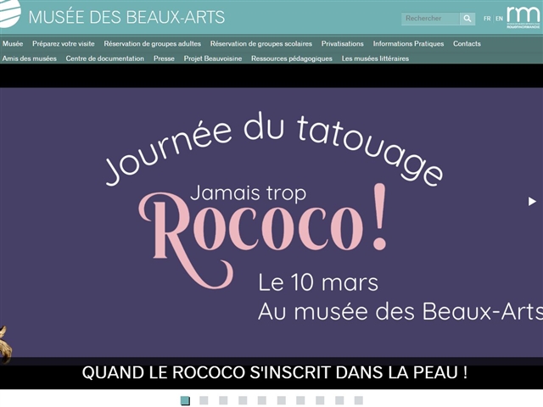Viewport: 543px width, 407px height.
Task: Open the Musée menu
Action: click(13, 43)
